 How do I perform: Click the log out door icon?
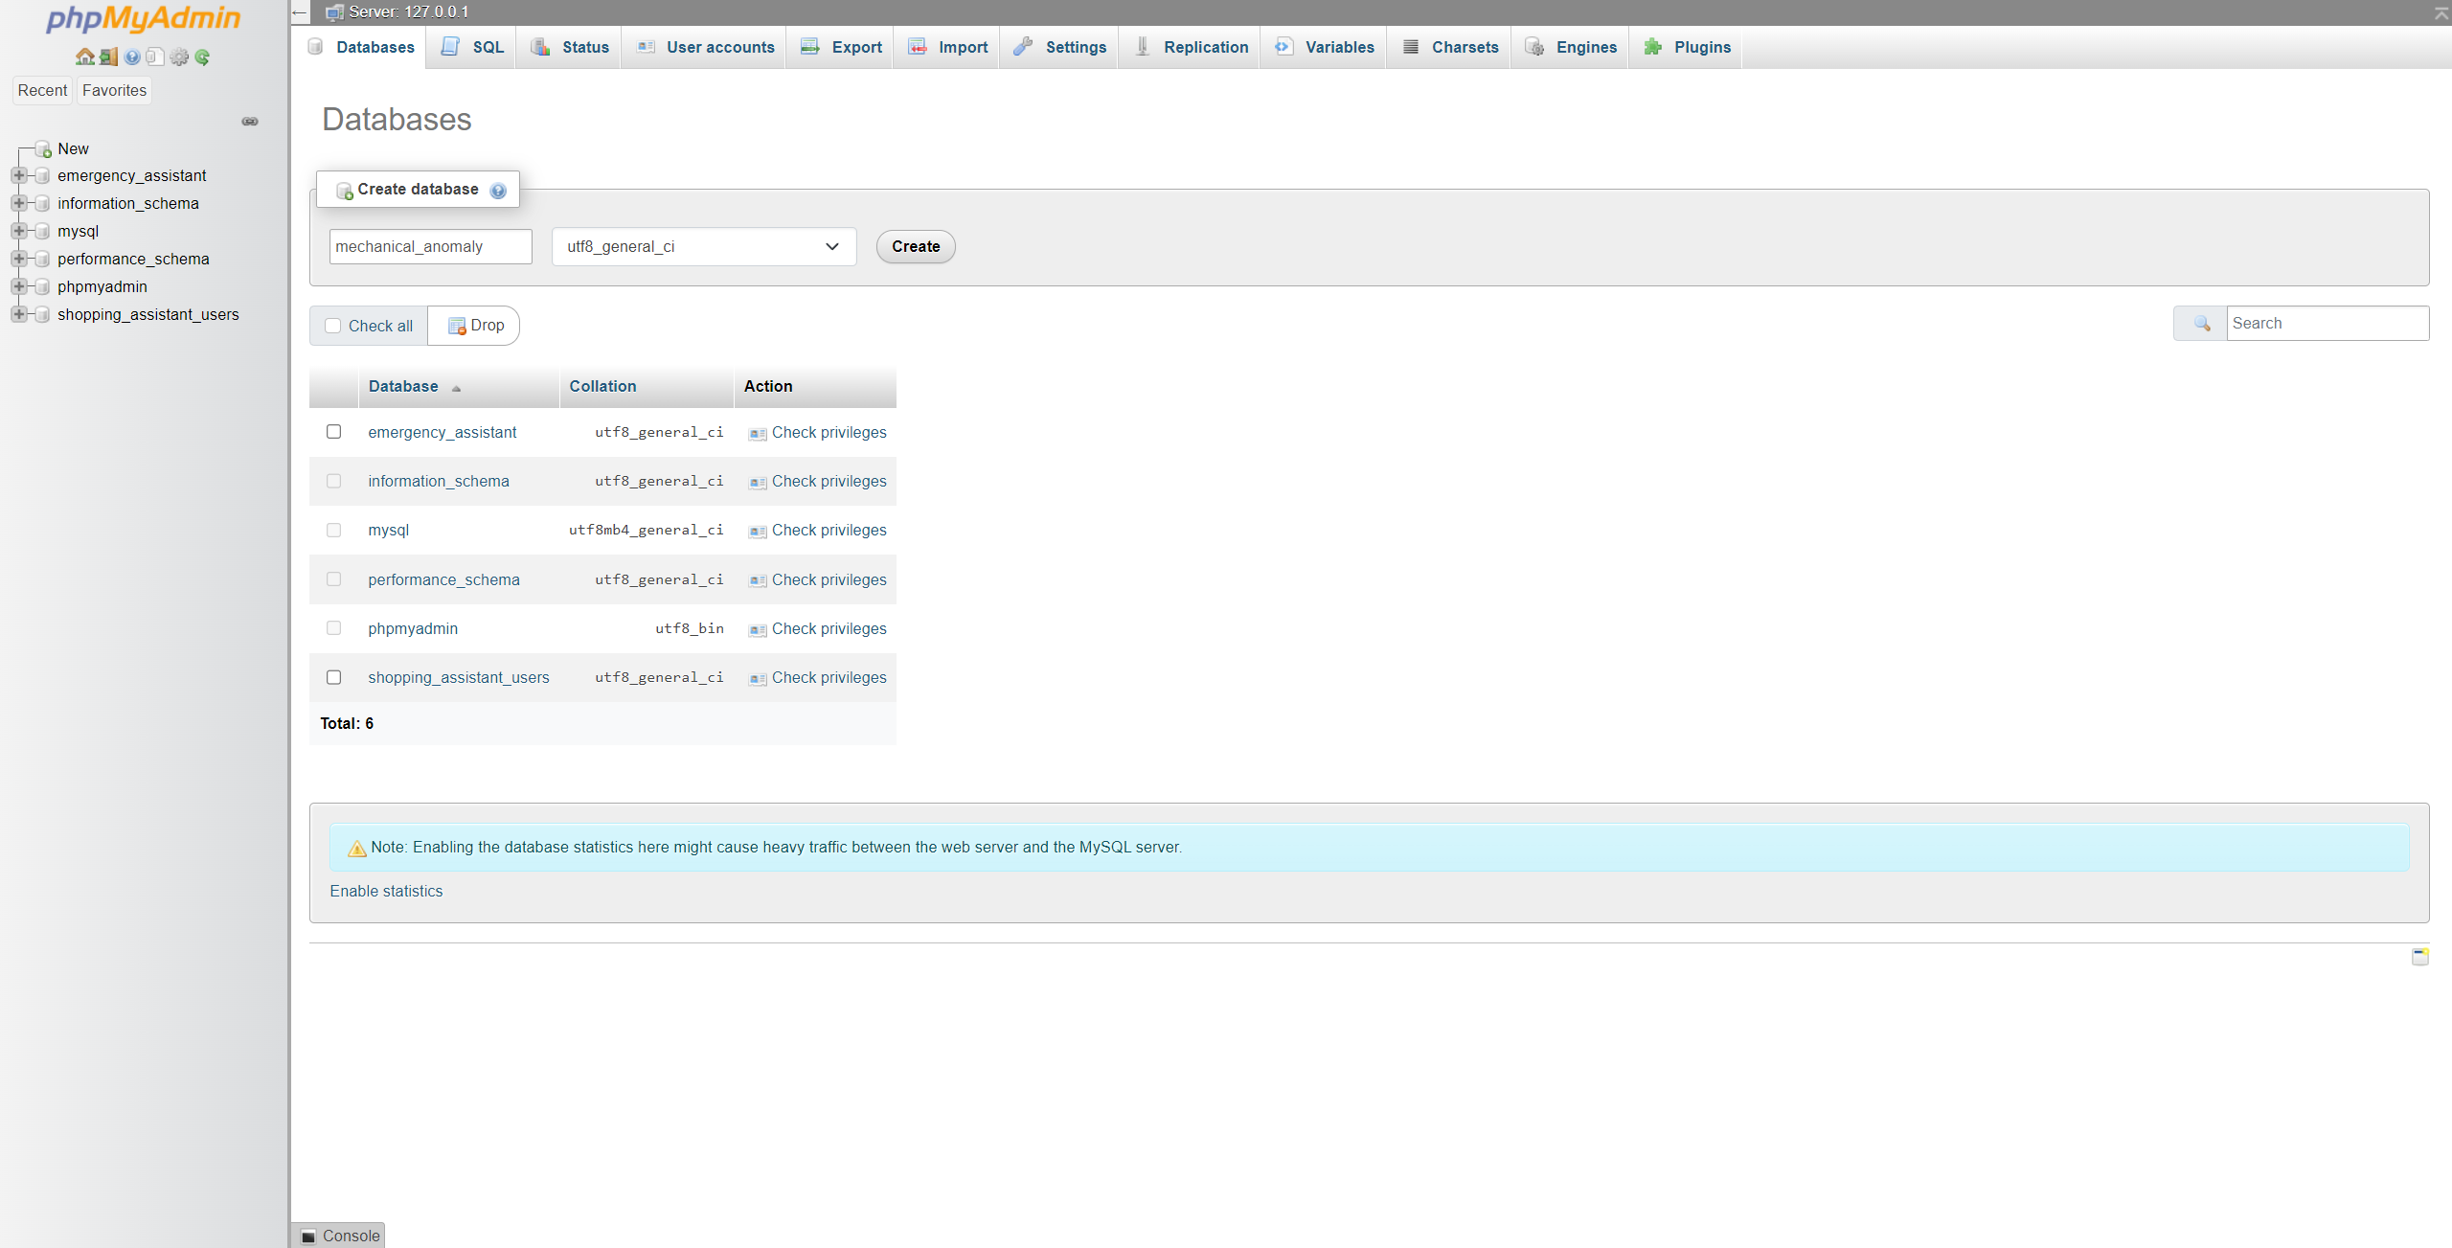[x=109, y=57]
